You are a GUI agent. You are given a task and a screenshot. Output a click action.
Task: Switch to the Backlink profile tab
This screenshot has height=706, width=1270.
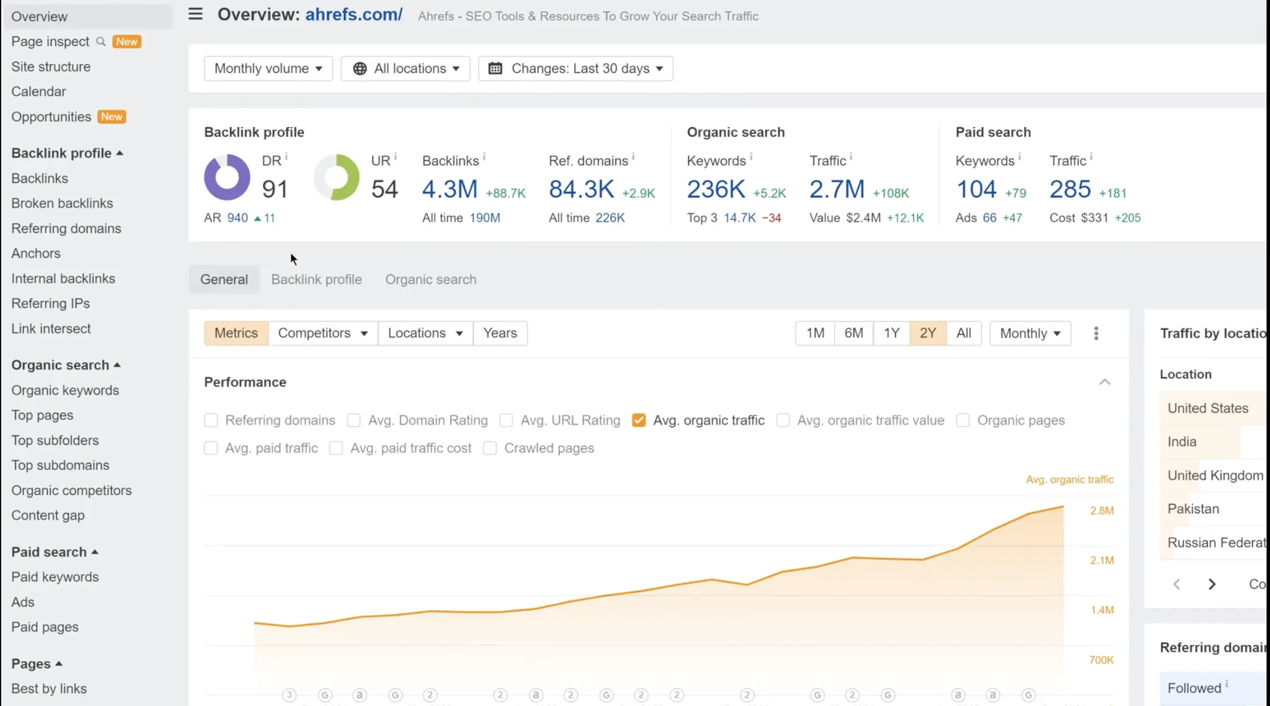coord(316,279)
